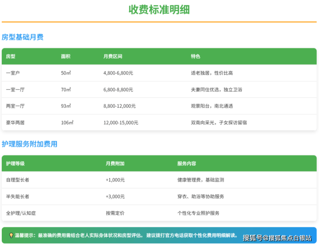Image resolution: width=319 pixels, height=245 pixels.
Task: Click the 特色 column header
Action: (195, 57)
